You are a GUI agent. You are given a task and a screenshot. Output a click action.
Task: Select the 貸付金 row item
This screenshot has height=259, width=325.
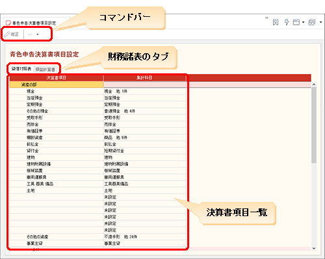(32, 151)
